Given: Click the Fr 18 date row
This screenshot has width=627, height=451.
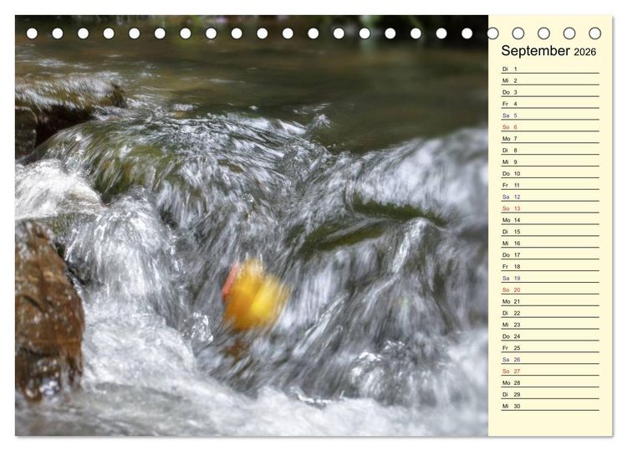Looking at the screenshot, I should coord(550,266).
